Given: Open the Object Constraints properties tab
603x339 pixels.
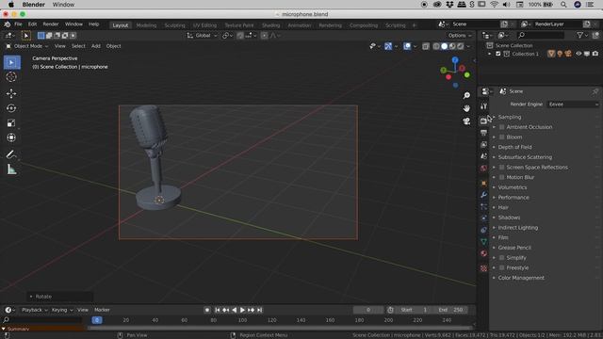Looking at the screenshot, I should (x=483, y=230).
